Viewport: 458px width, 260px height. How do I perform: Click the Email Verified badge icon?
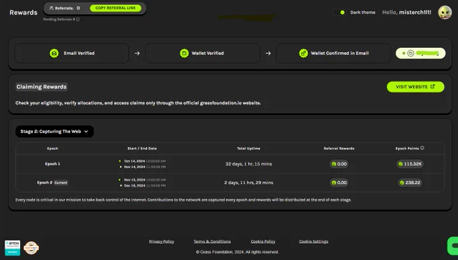54,53
